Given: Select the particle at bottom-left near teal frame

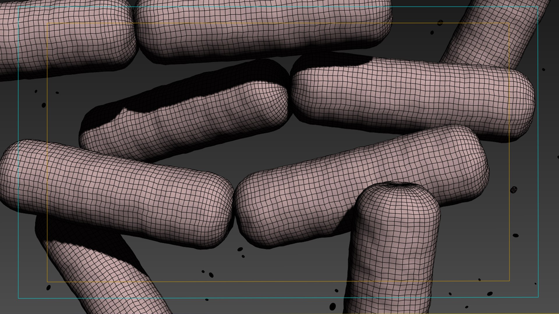Looking at the screenshot, I should (48, 288).
